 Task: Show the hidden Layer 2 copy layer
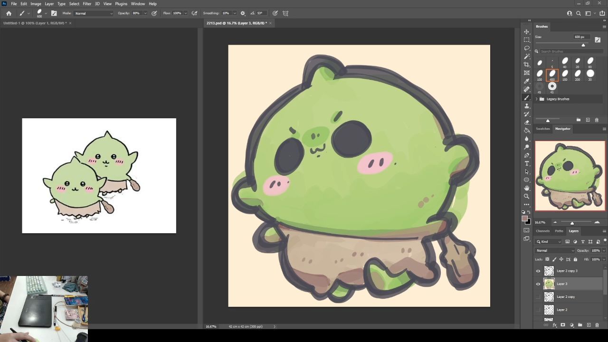[538, 297]
